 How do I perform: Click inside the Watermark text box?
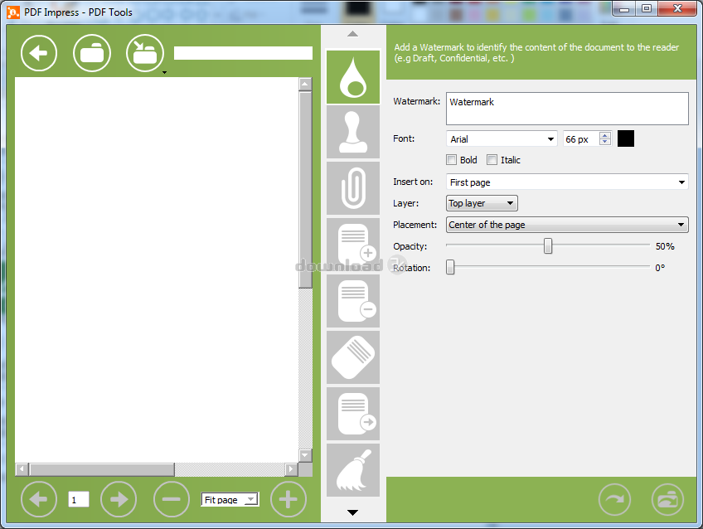click(567, 109)
